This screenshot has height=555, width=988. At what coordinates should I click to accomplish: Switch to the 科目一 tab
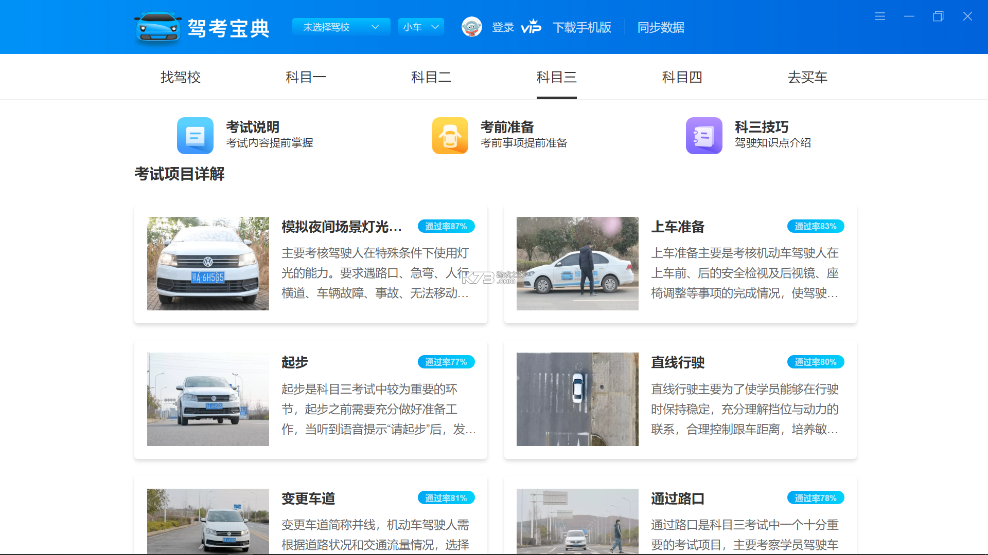pos(306,77)
